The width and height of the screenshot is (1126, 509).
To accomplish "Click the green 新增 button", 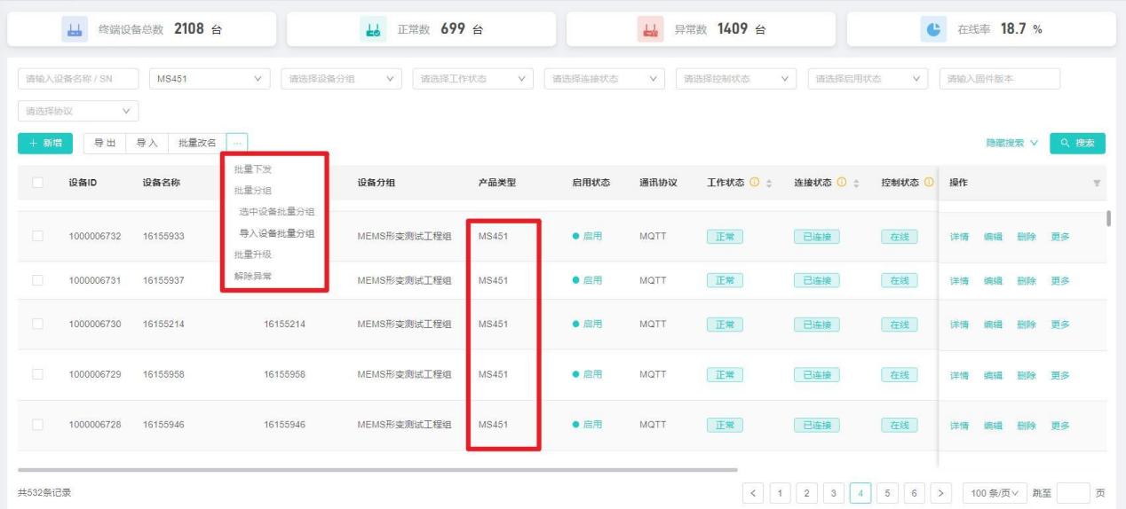I will point(44,143).
